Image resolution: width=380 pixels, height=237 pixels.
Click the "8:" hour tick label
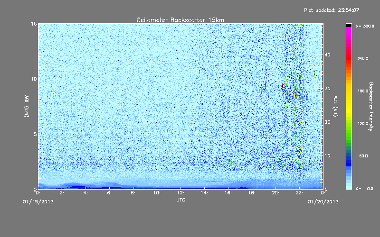133,193
